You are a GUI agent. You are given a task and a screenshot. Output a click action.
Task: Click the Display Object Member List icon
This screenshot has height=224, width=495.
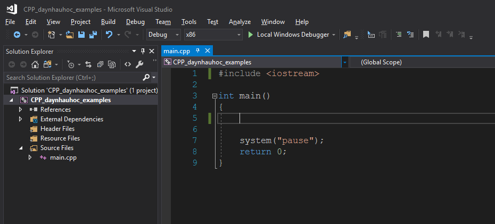371,35
